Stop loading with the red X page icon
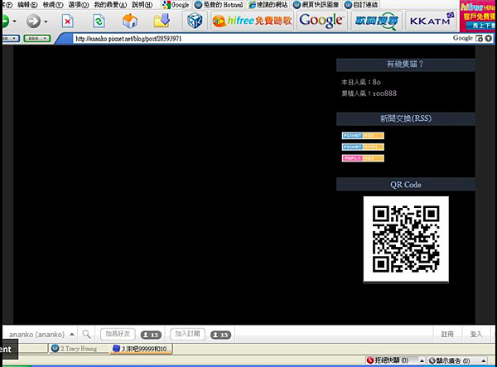Image resolution: width=497 pixels, height=367 pixels. click(x=68, y=22)
